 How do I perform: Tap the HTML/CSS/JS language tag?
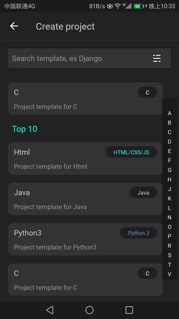[x=131, y=152]
